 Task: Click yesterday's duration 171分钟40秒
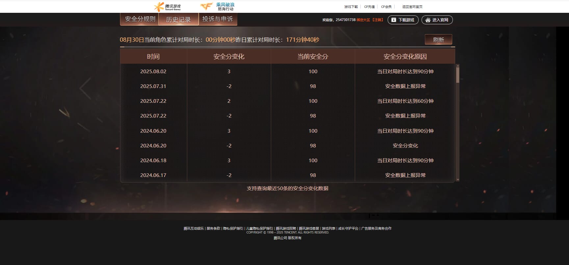(x=302, y=40)
